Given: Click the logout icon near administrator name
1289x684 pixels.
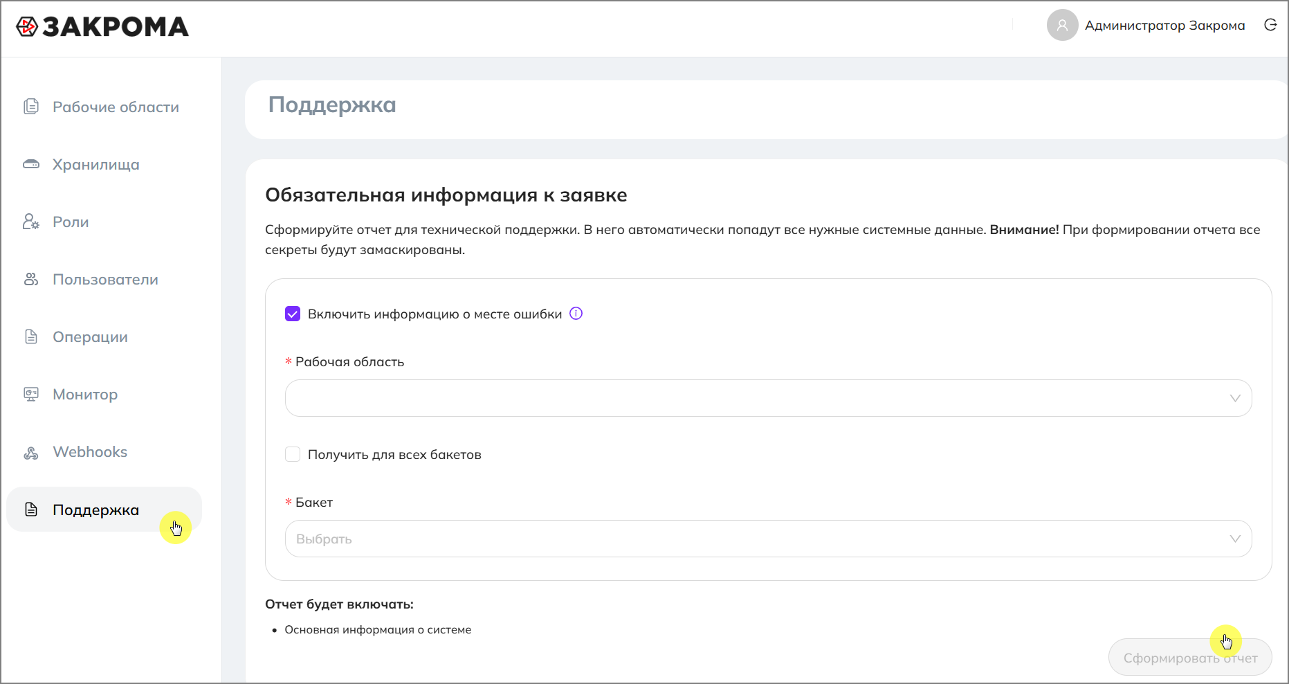Looking at the screenshot, I should (1270, 25).
